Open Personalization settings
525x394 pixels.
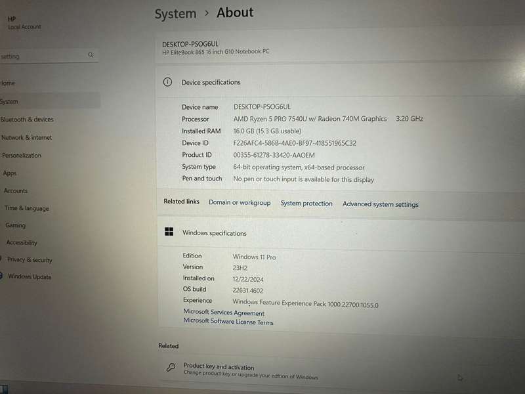tap(22, 156)
